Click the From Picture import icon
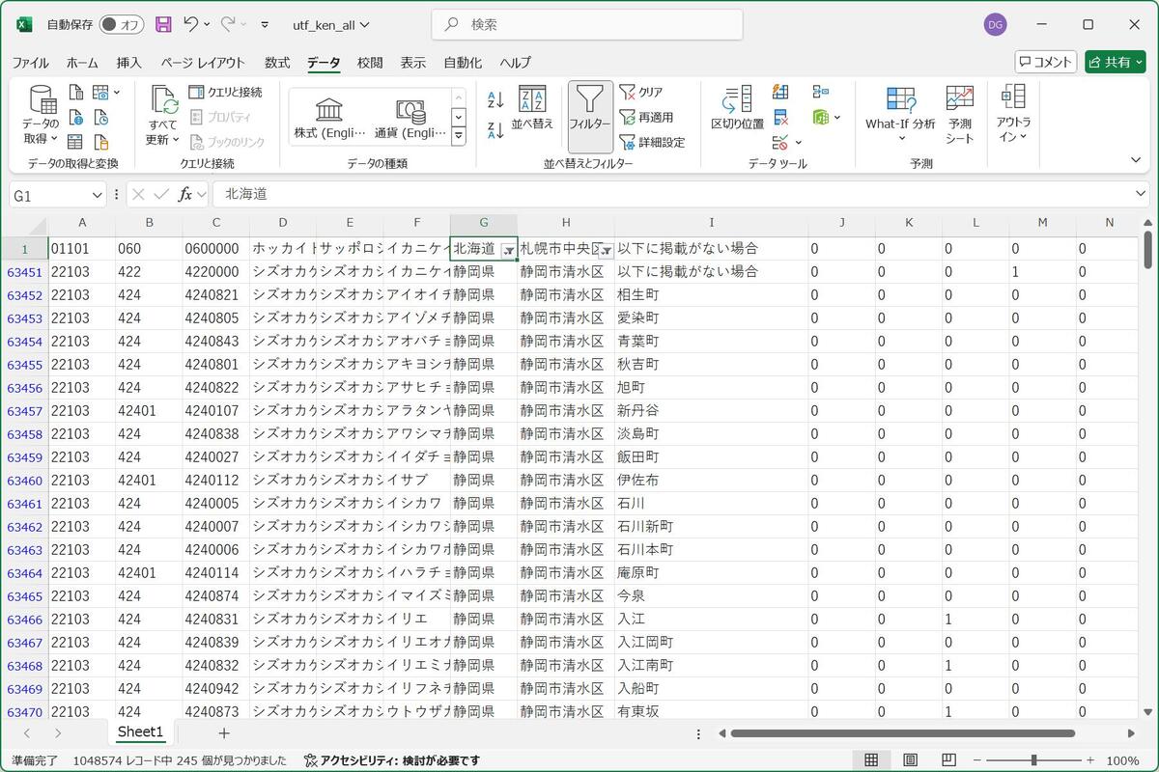1159x772 pixels. pyautogui.click(x=100, y=93)
